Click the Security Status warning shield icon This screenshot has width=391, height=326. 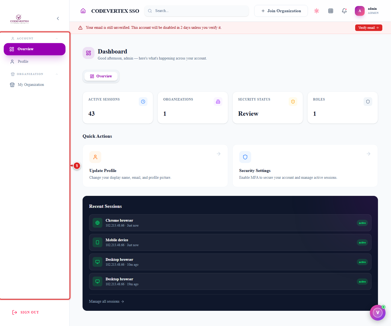point(293,102)
